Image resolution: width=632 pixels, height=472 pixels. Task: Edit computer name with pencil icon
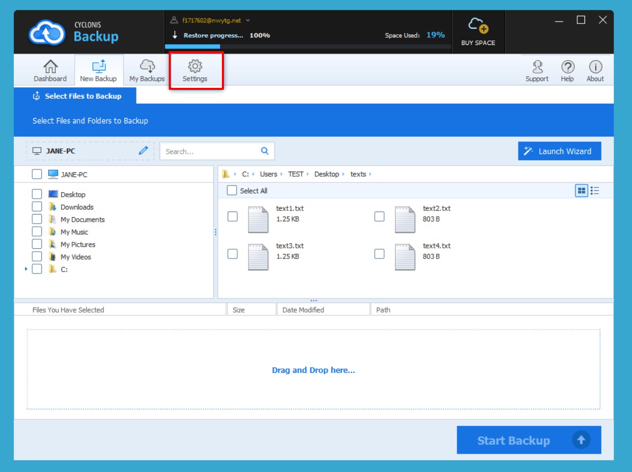(144, 151)
